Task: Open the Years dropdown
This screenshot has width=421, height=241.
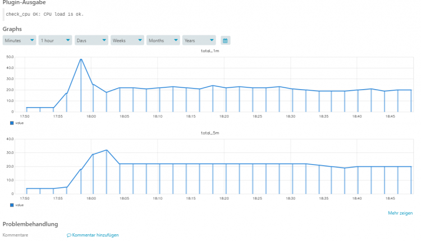Action: (x=199, y=40)
